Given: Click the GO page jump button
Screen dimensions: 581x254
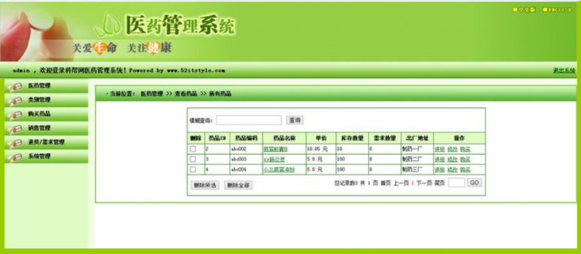Looking at the screenshot, I should coord(474,182).
